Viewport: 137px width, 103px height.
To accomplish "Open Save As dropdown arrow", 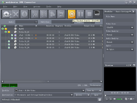I will (x=100, y=91).
